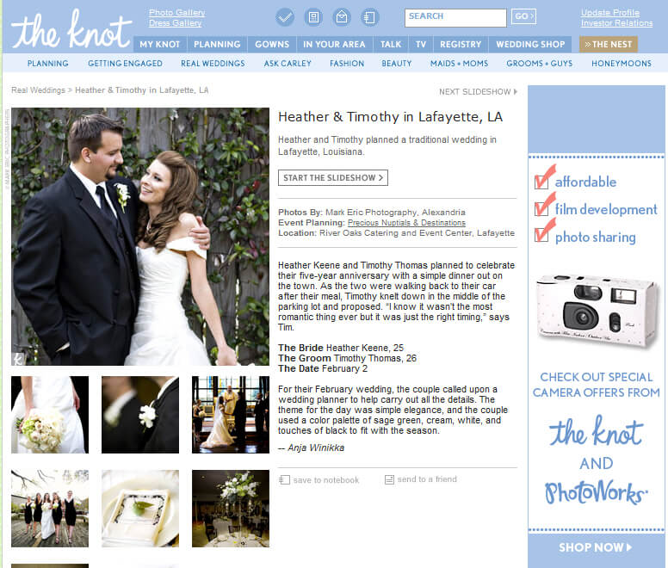
Task: Click The Knot logo
Action: click(71, 30)
